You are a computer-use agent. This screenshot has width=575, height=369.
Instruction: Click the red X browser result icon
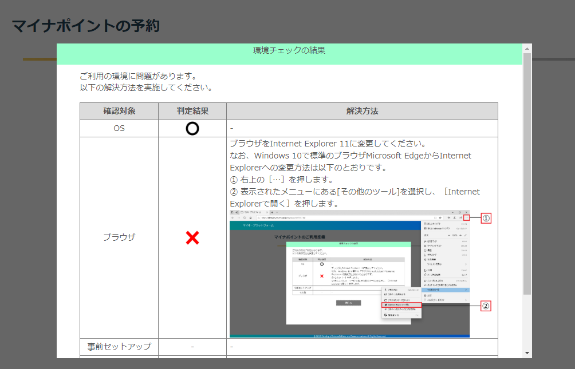(192, 238)
